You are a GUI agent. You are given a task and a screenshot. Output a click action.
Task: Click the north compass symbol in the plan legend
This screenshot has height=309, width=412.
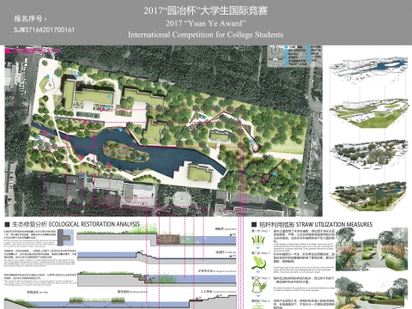click(275, 51)
